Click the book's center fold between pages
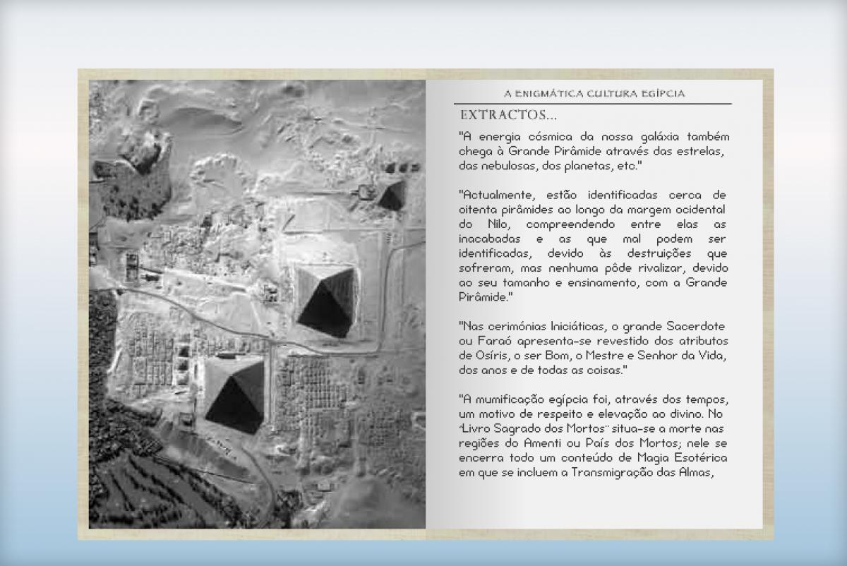This screenshot has height=566, width=847. tap(426, 303)
